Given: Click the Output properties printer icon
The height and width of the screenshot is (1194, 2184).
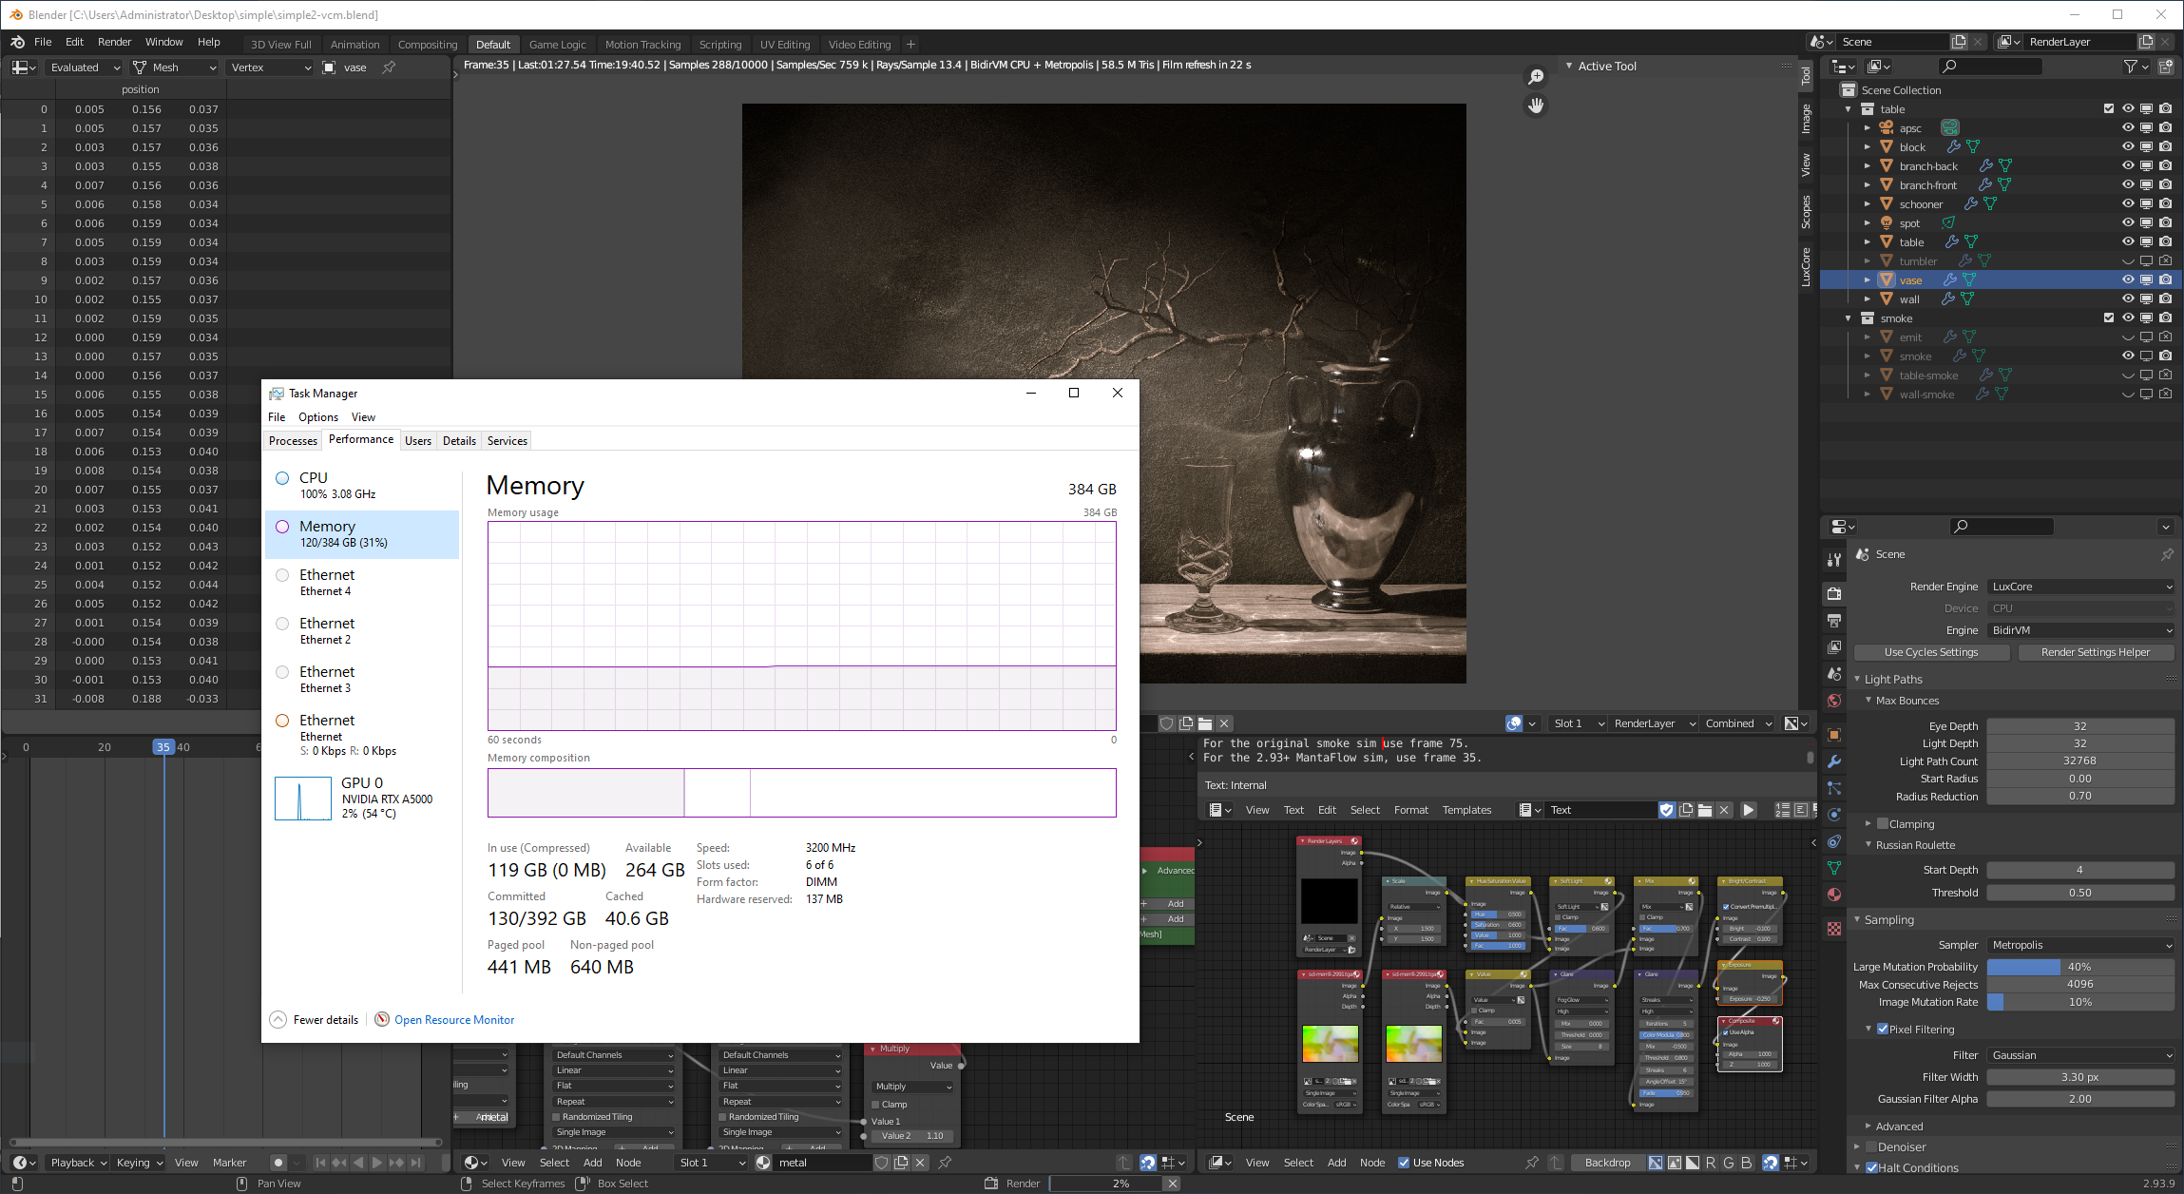Looking at the screenshot, I should pos(1834,621).
